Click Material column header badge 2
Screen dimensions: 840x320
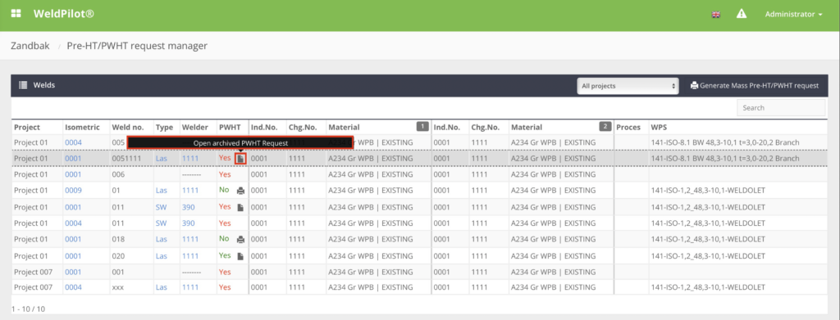tap(605, 127)
